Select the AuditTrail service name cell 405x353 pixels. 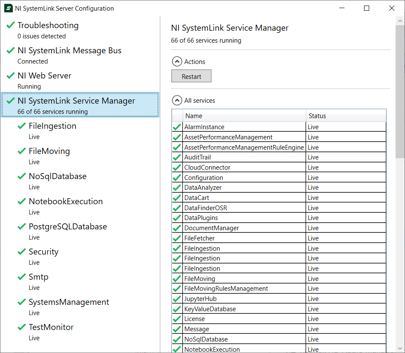point(244,157)
